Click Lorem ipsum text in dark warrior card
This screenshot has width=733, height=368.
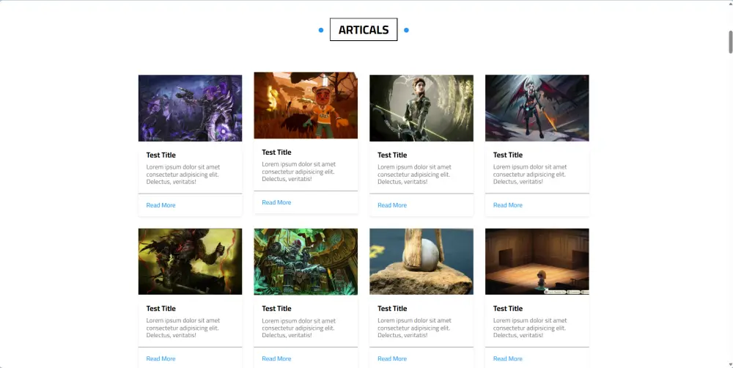[x=183, y=328]
